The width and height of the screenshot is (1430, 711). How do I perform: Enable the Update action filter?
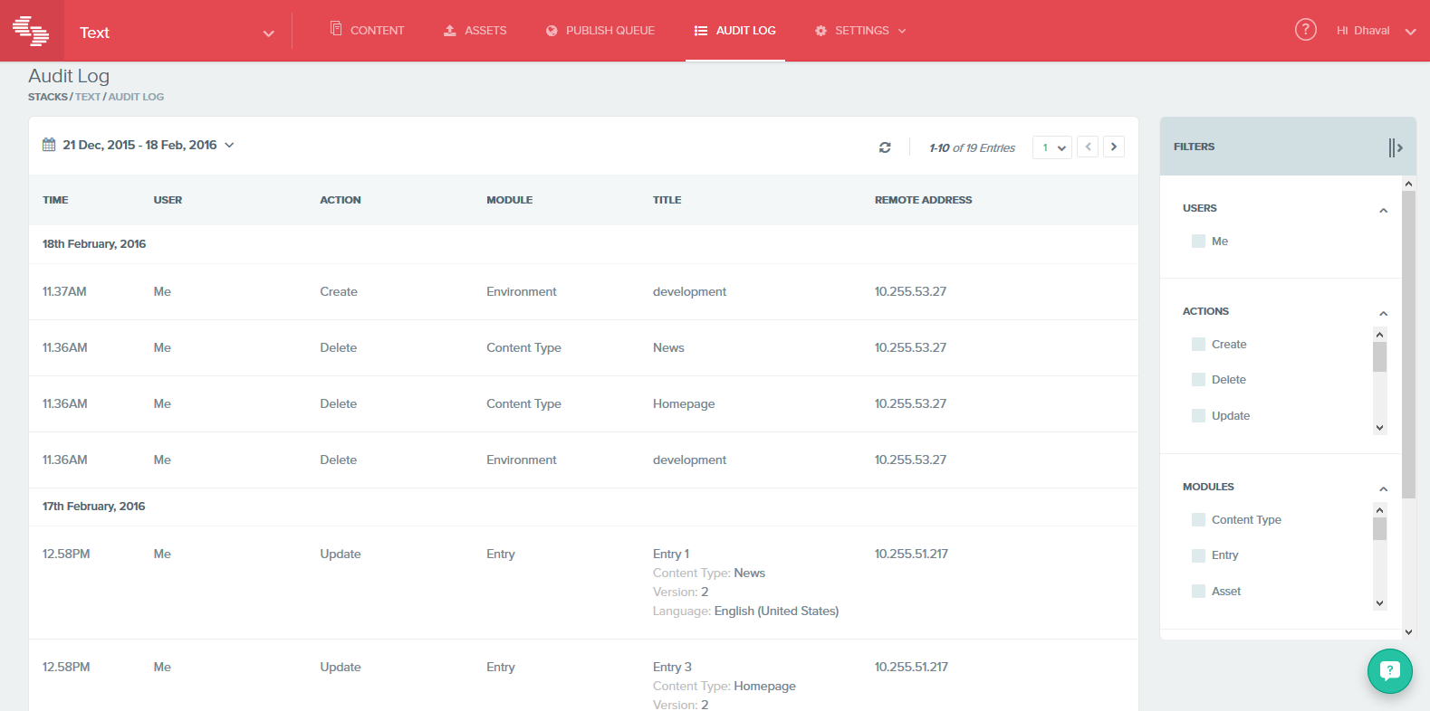(1198, 416)
